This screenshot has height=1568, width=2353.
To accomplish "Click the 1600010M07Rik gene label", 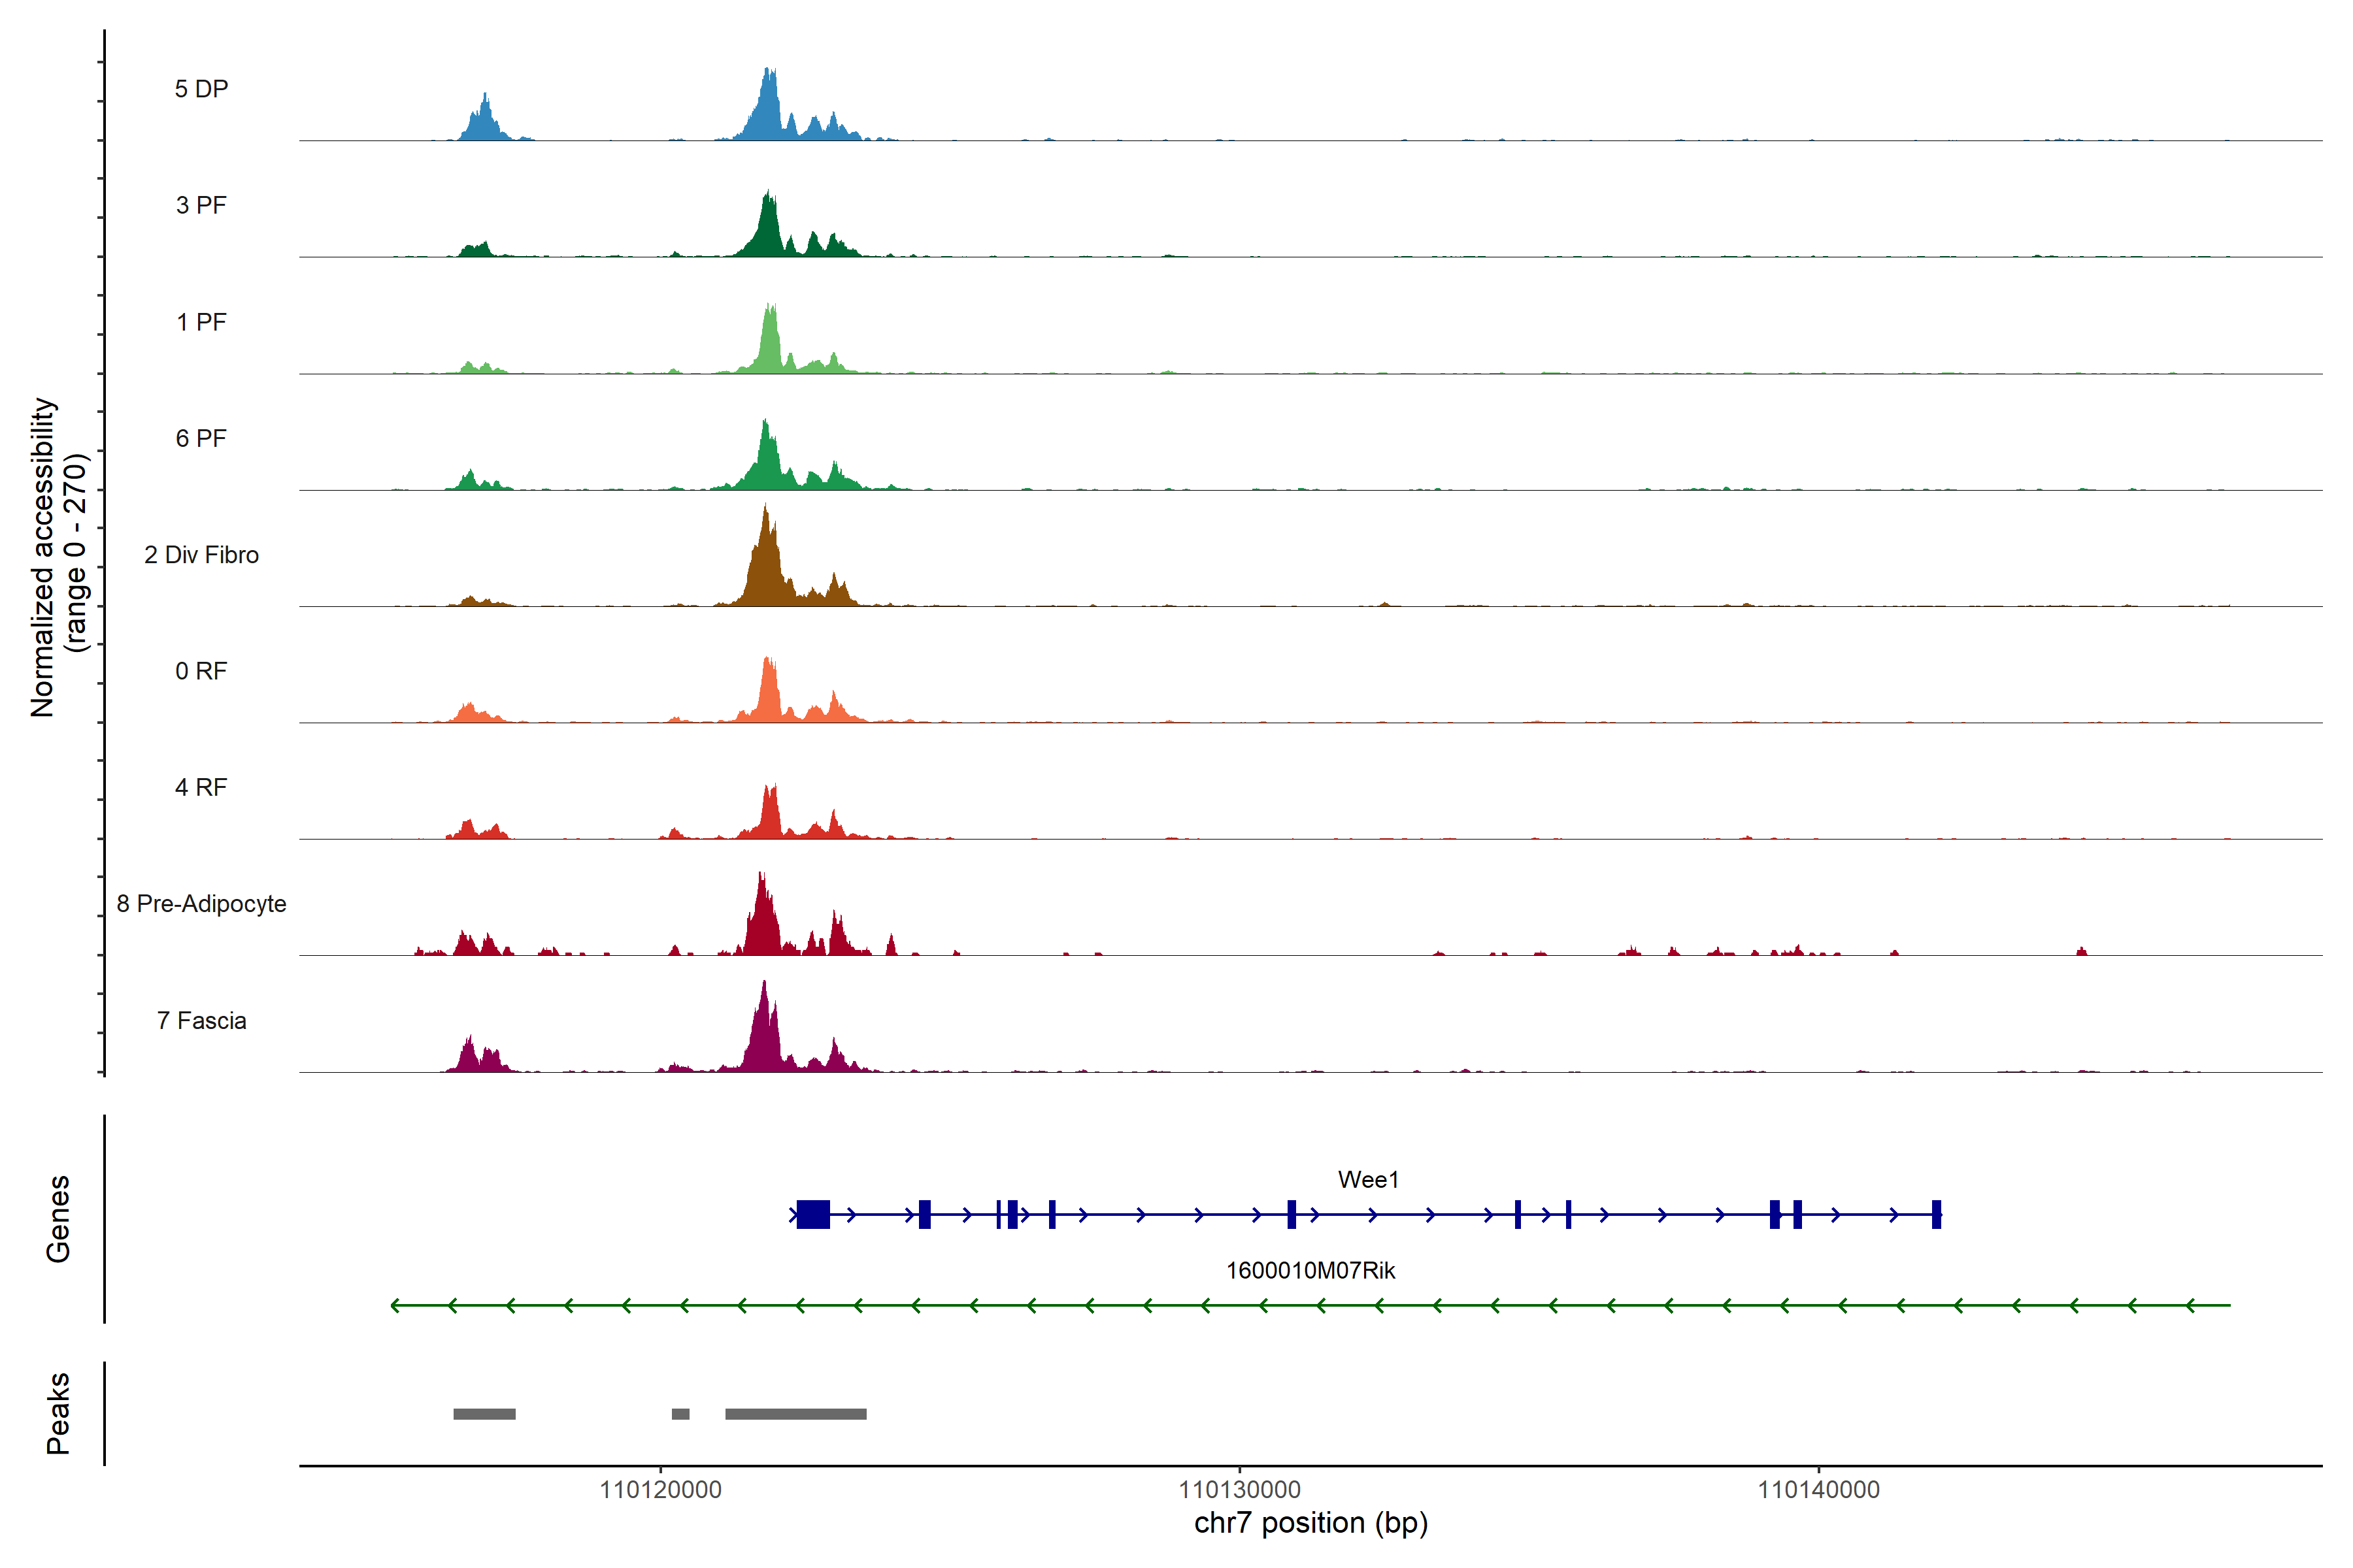I will pos(1310,1271).
